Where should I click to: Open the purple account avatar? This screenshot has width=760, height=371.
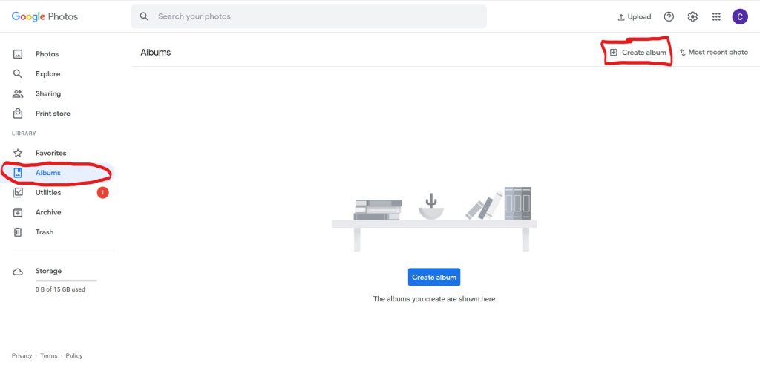pyautogui.click(x=740, y=16)
